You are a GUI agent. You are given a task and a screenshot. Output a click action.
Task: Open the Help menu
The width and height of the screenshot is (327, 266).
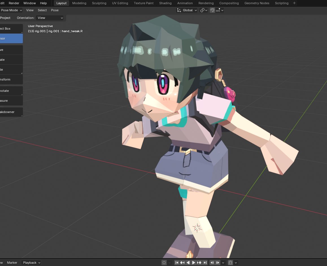43,3
